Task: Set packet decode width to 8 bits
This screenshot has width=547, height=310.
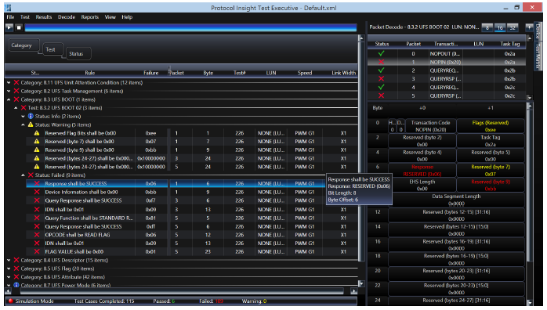Action: point(487,27)
